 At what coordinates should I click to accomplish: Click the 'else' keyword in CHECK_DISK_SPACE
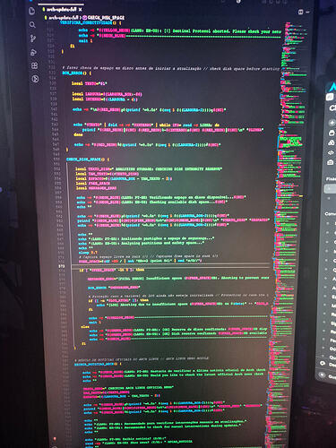click(85, 327)
